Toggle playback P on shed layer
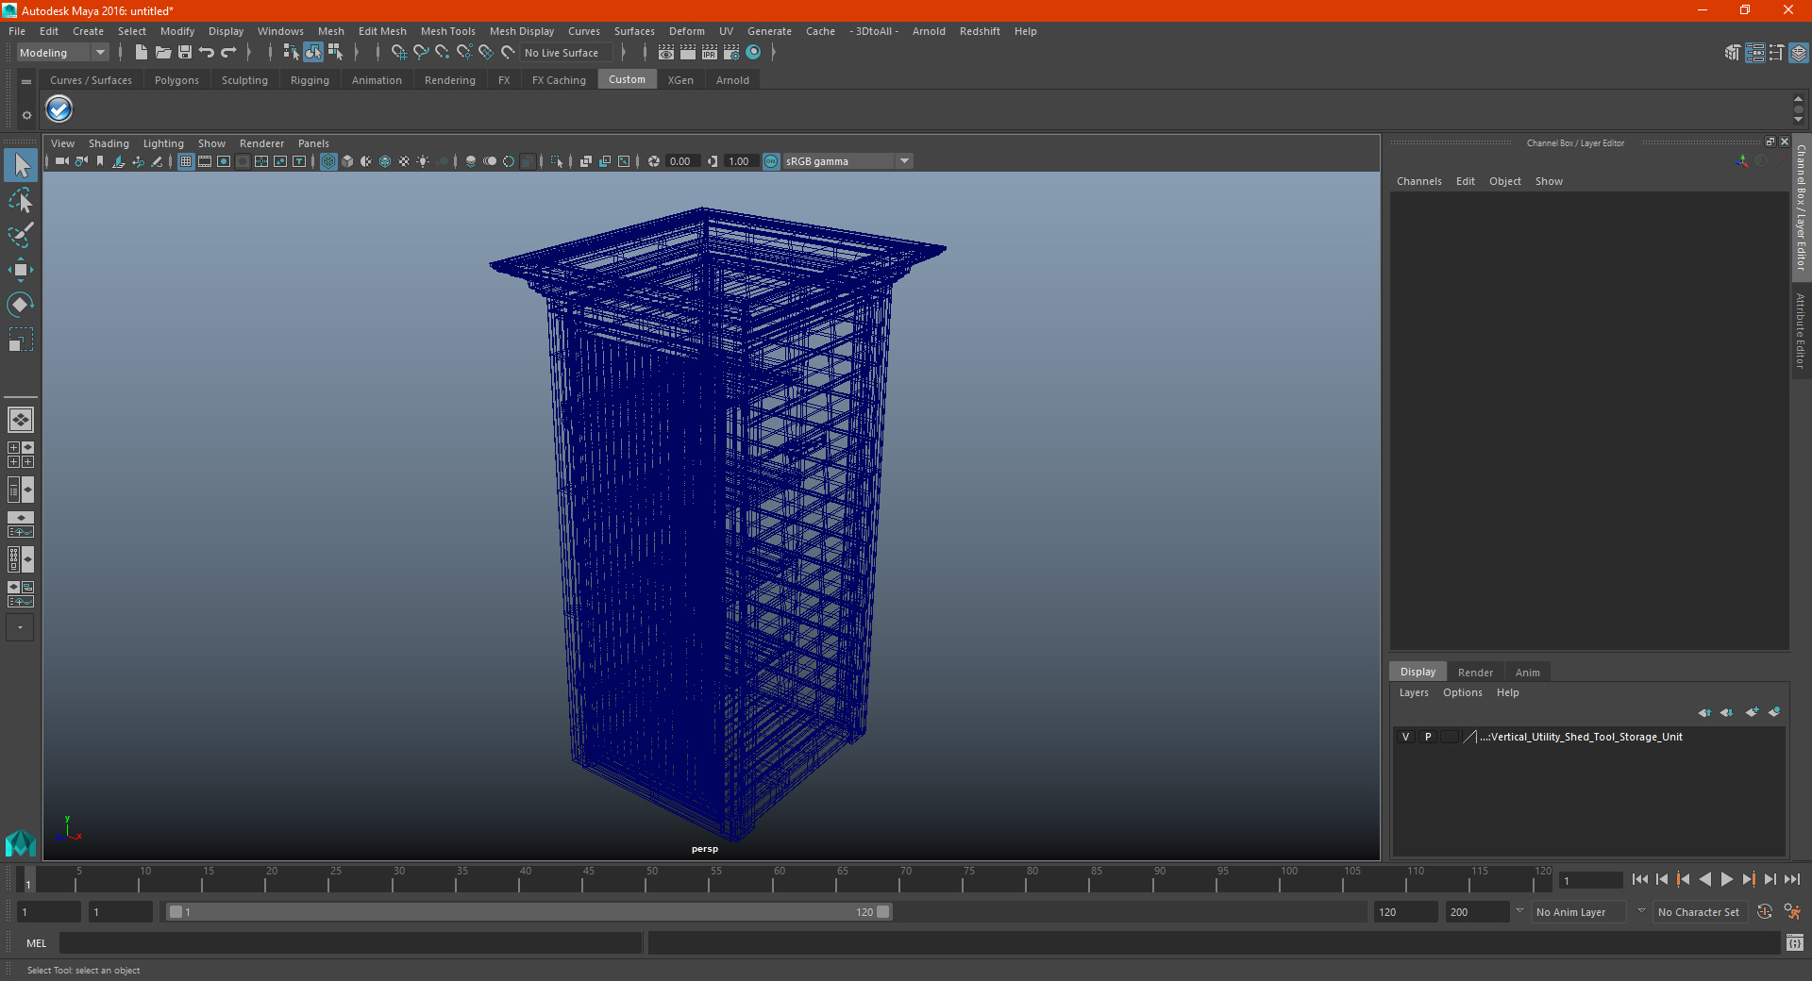Viewport: 1812px width, 981px height. [x=1428, y=737]
